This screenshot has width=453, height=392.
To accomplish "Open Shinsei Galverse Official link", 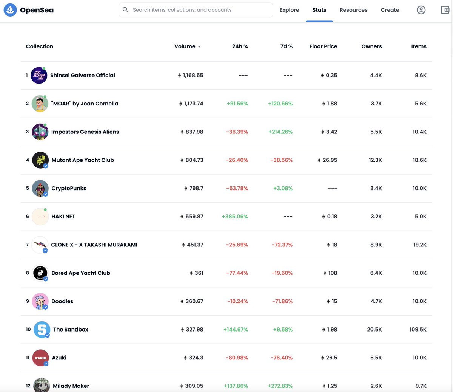I will coord(83,75).
